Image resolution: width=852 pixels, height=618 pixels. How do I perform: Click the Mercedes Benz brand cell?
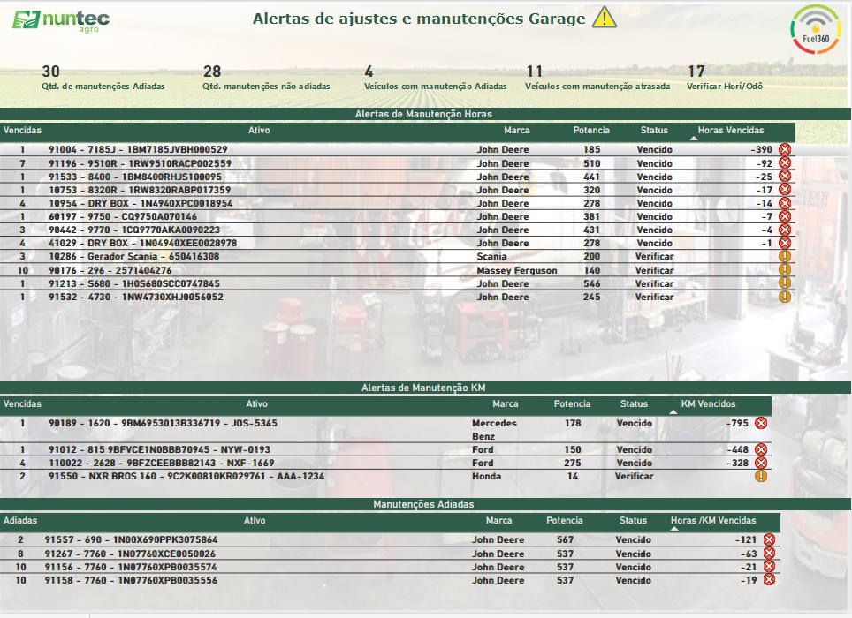click(494, 429)
